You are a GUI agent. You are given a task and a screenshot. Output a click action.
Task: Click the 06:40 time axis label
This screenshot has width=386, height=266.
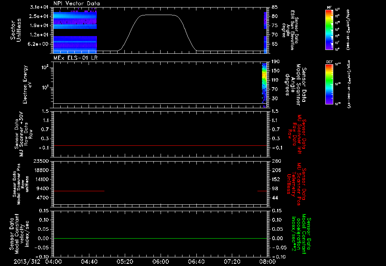point(196,261)
